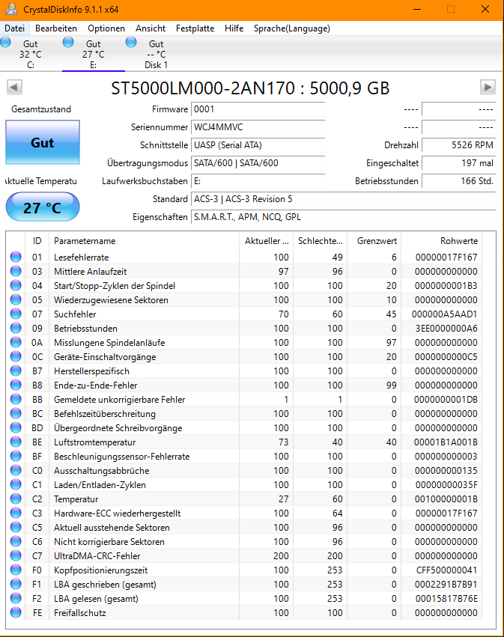Click raw value 0002291B7B91 for LBA geschrieben
This screenshot has width=504, height=637.
pyautogui.click(x=446, y=584)
